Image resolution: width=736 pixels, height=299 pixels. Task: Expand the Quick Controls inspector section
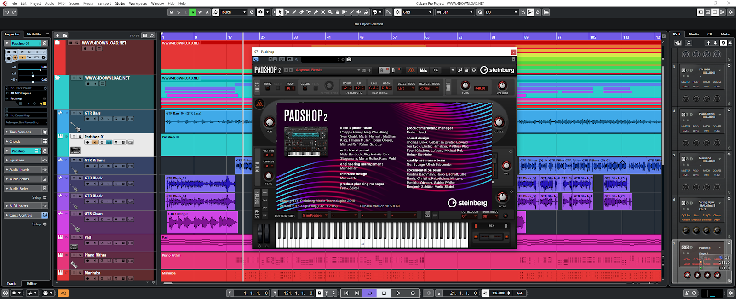click(26, 215)
